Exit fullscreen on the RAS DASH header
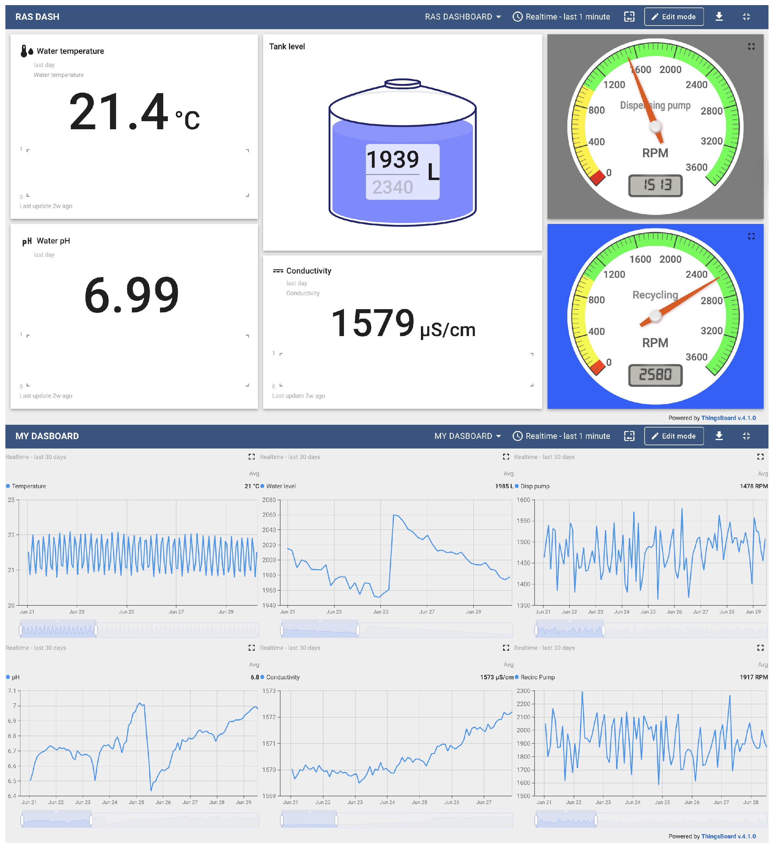Screen dimensions: 776x851 pos(746,17)
